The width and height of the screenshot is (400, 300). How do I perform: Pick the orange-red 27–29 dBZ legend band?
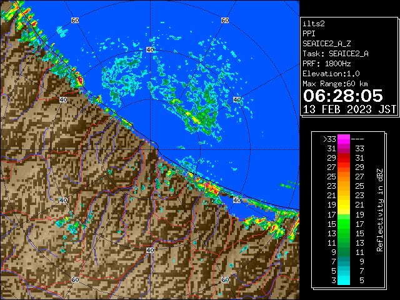344,167
